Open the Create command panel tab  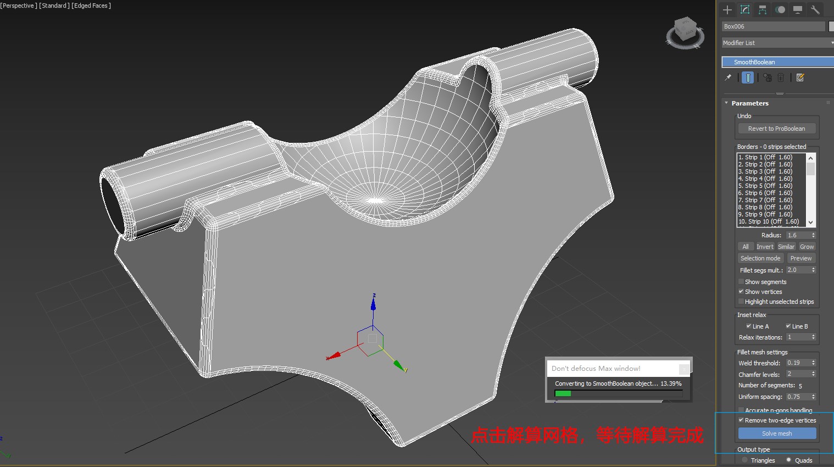pyautogui.click(x=727, y=9)
